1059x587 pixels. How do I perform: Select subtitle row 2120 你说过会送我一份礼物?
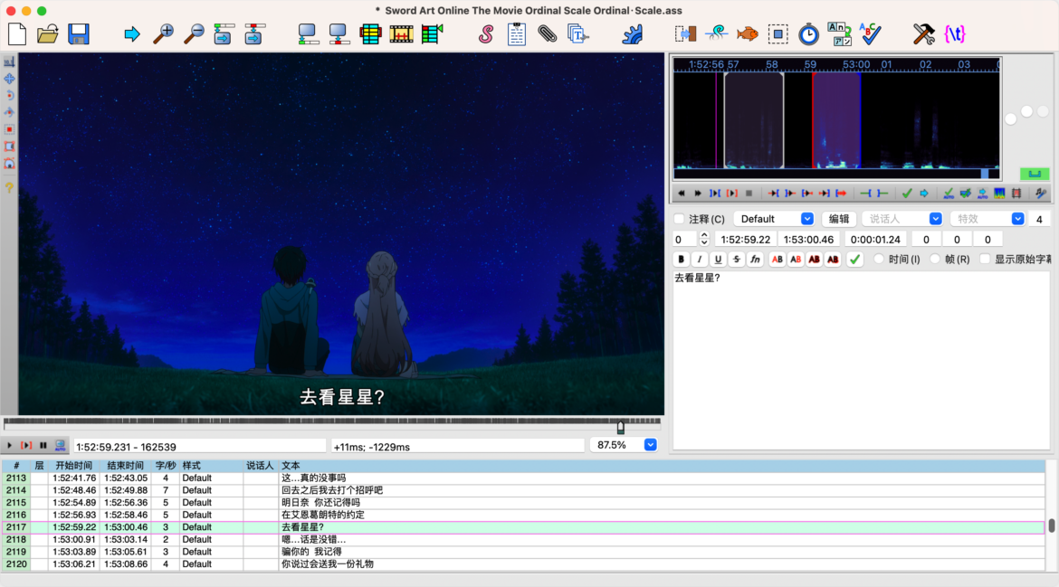[523, 564]
